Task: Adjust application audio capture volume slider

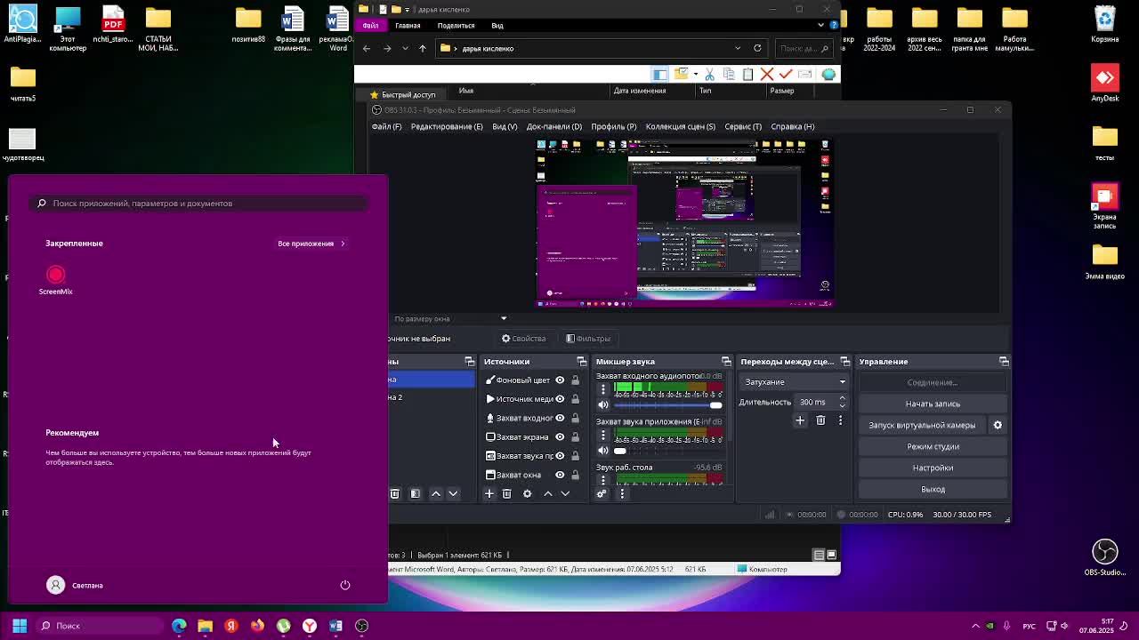Action: [x=667, y=451]
